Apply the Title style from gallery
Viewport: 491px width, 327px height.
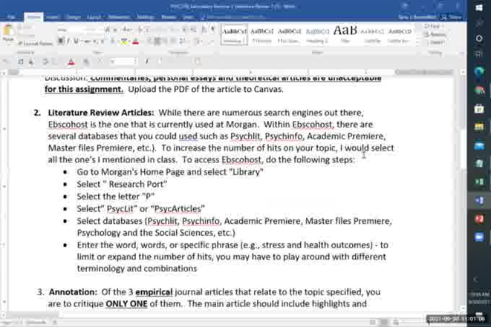345,33
